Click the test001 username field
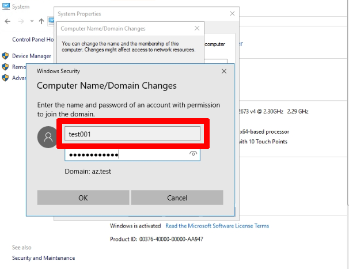349x269 pixels. 132,134
